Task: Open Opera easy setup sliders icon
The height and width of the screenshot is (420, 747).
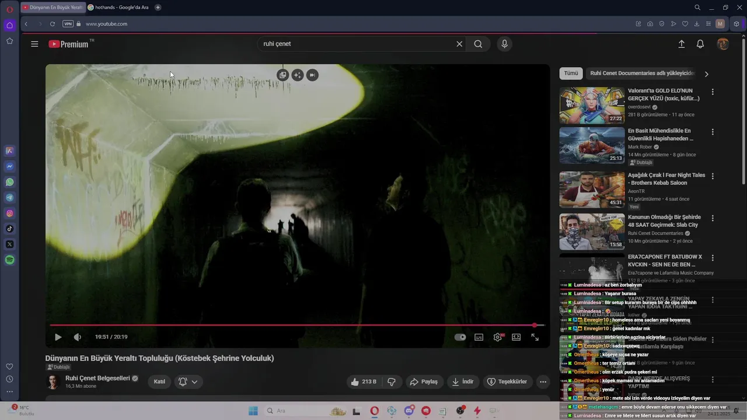Action: [x=708, y=24]
